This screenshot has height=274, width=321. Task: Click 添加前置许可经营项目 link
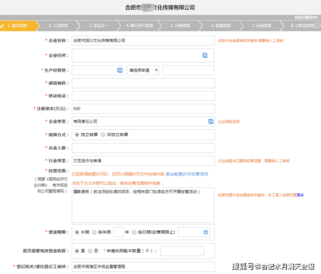click(187, 174)
